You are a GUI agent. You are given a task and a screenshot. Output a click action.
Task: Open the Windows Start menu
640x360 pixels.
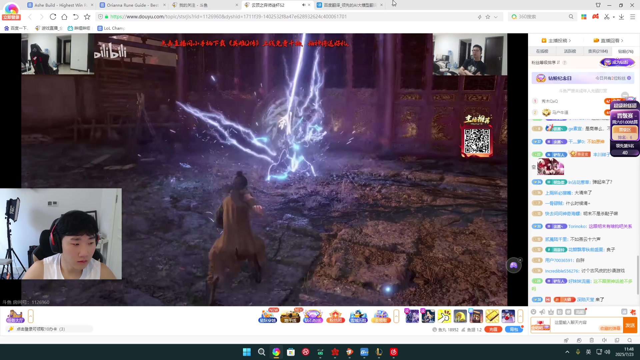click(x=247, y=352)
